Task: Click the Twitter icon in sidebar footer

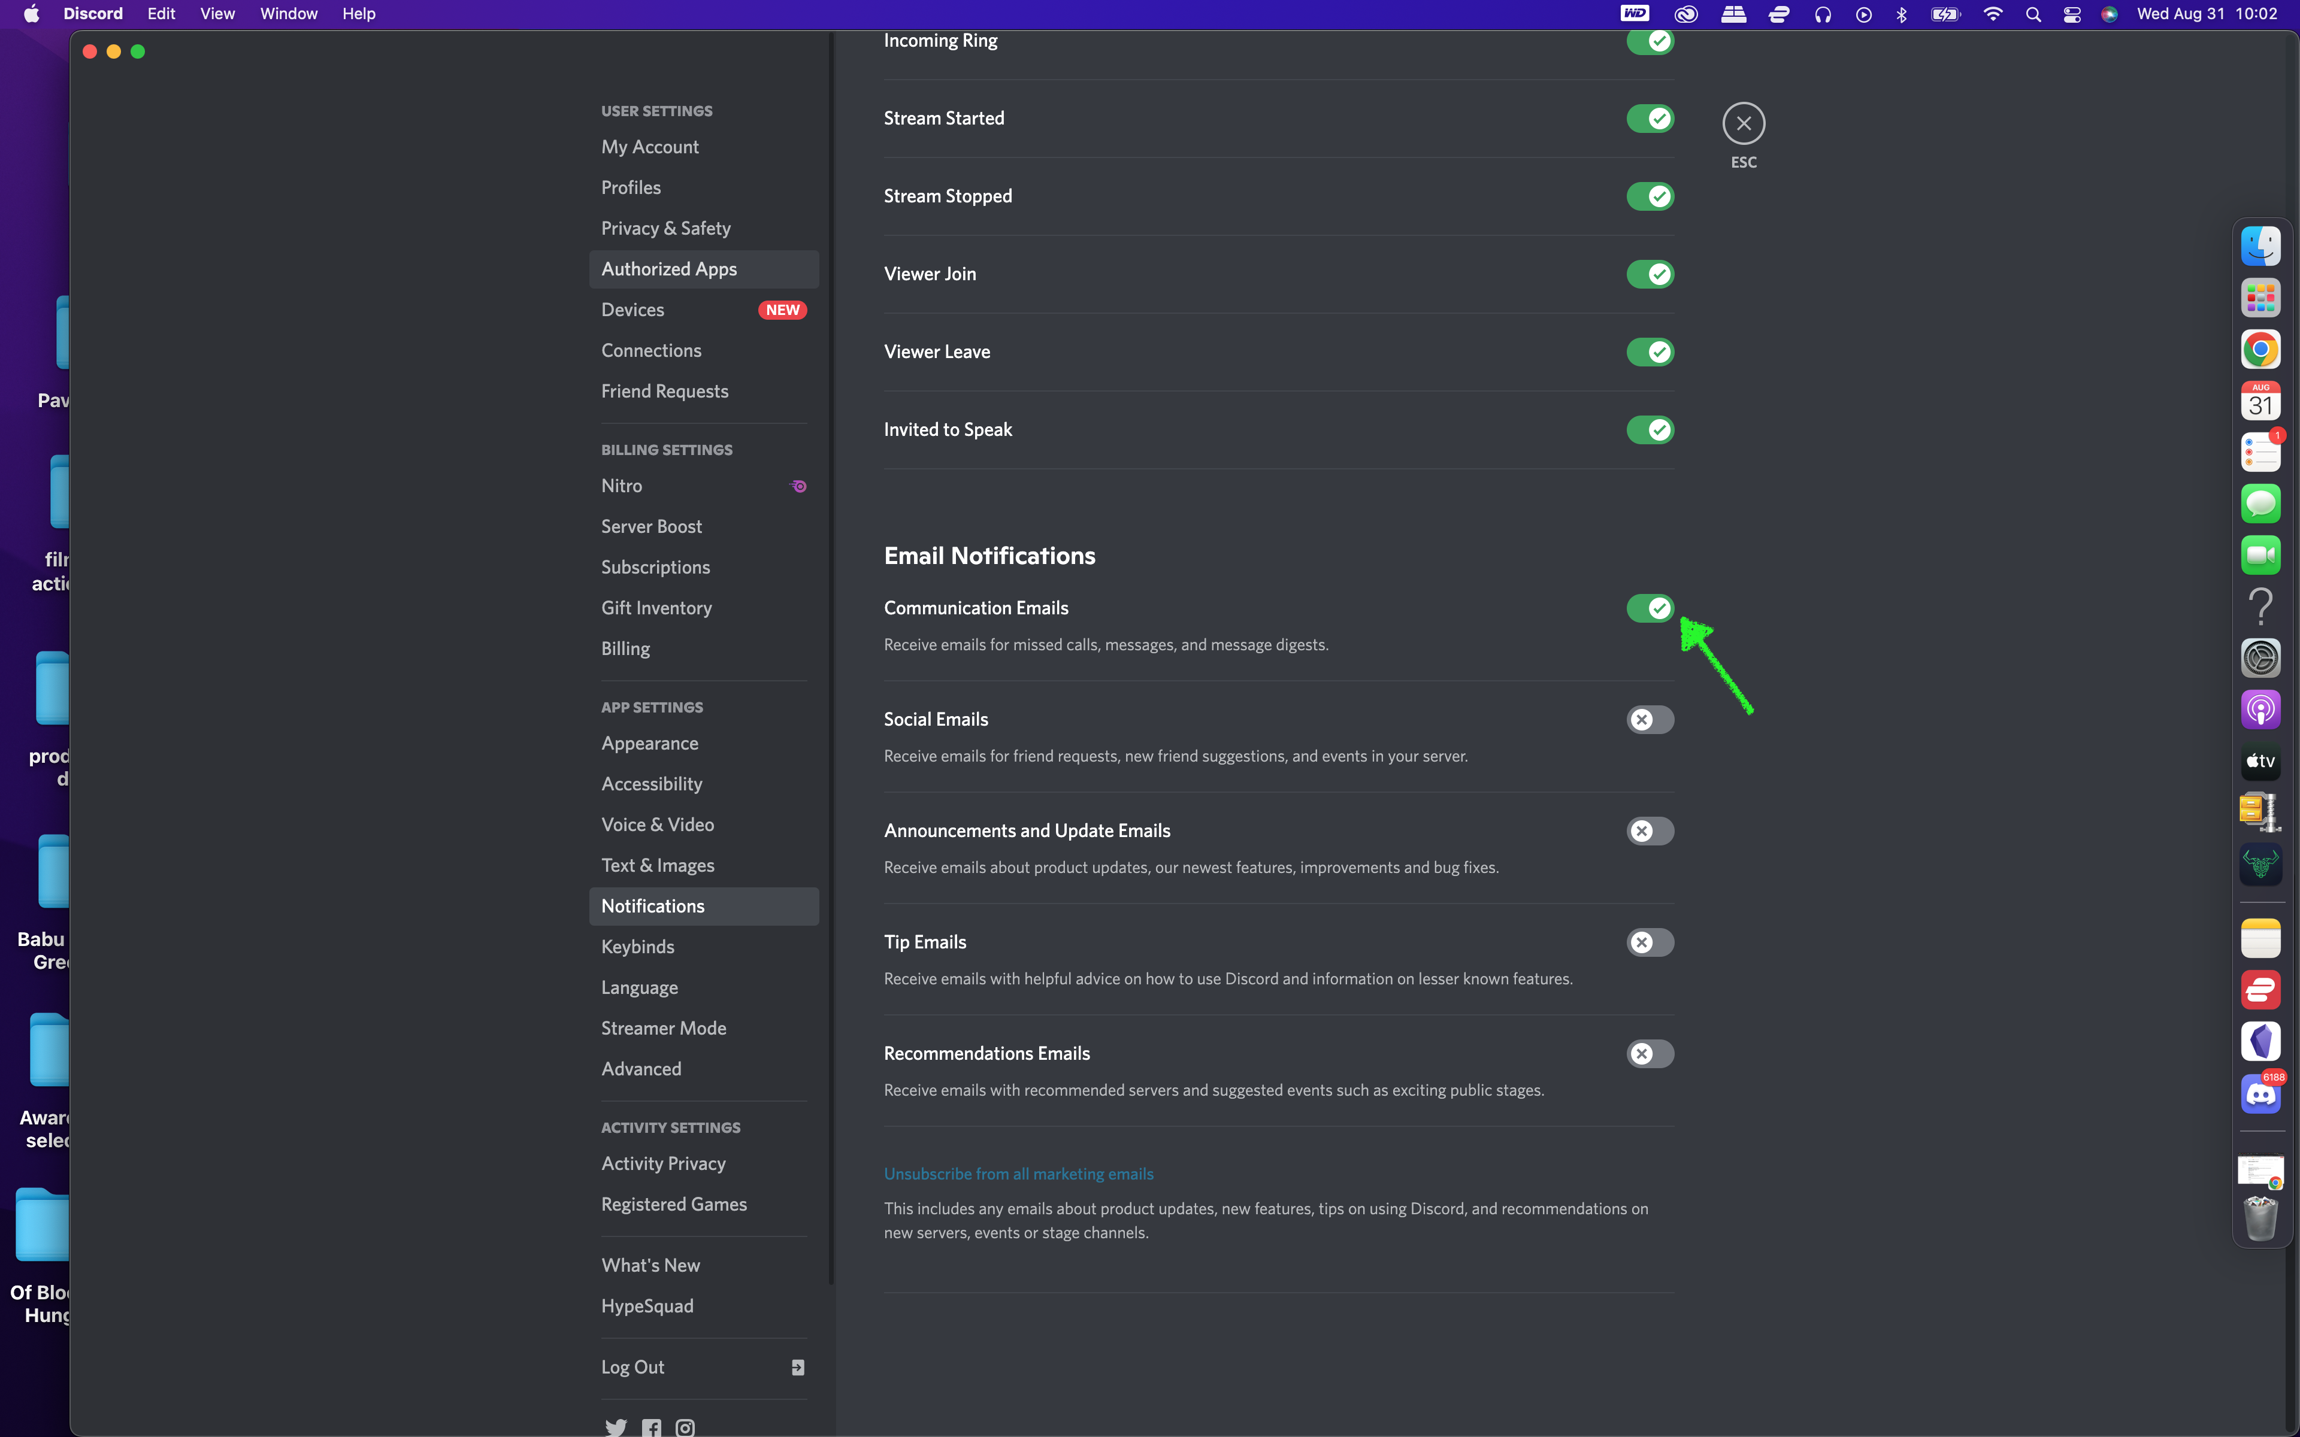Action: pyautogui.click(x=616, y=1427)
